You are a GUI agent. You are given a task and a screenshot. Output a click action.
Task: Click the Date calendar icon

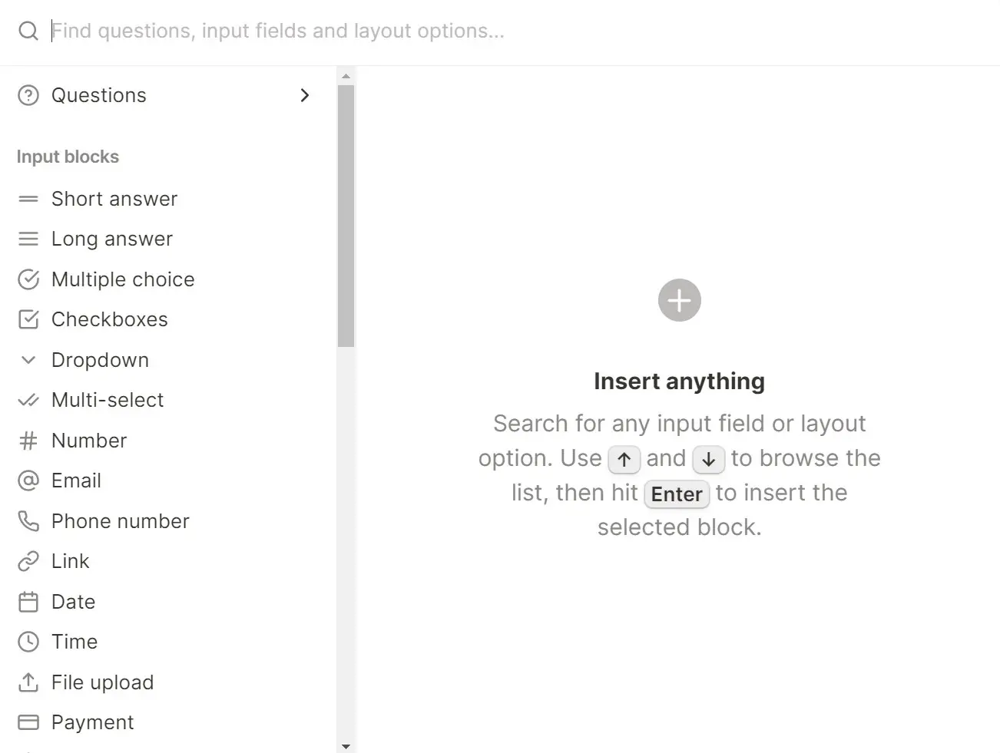pyautogui.click(x=28, y=602)
